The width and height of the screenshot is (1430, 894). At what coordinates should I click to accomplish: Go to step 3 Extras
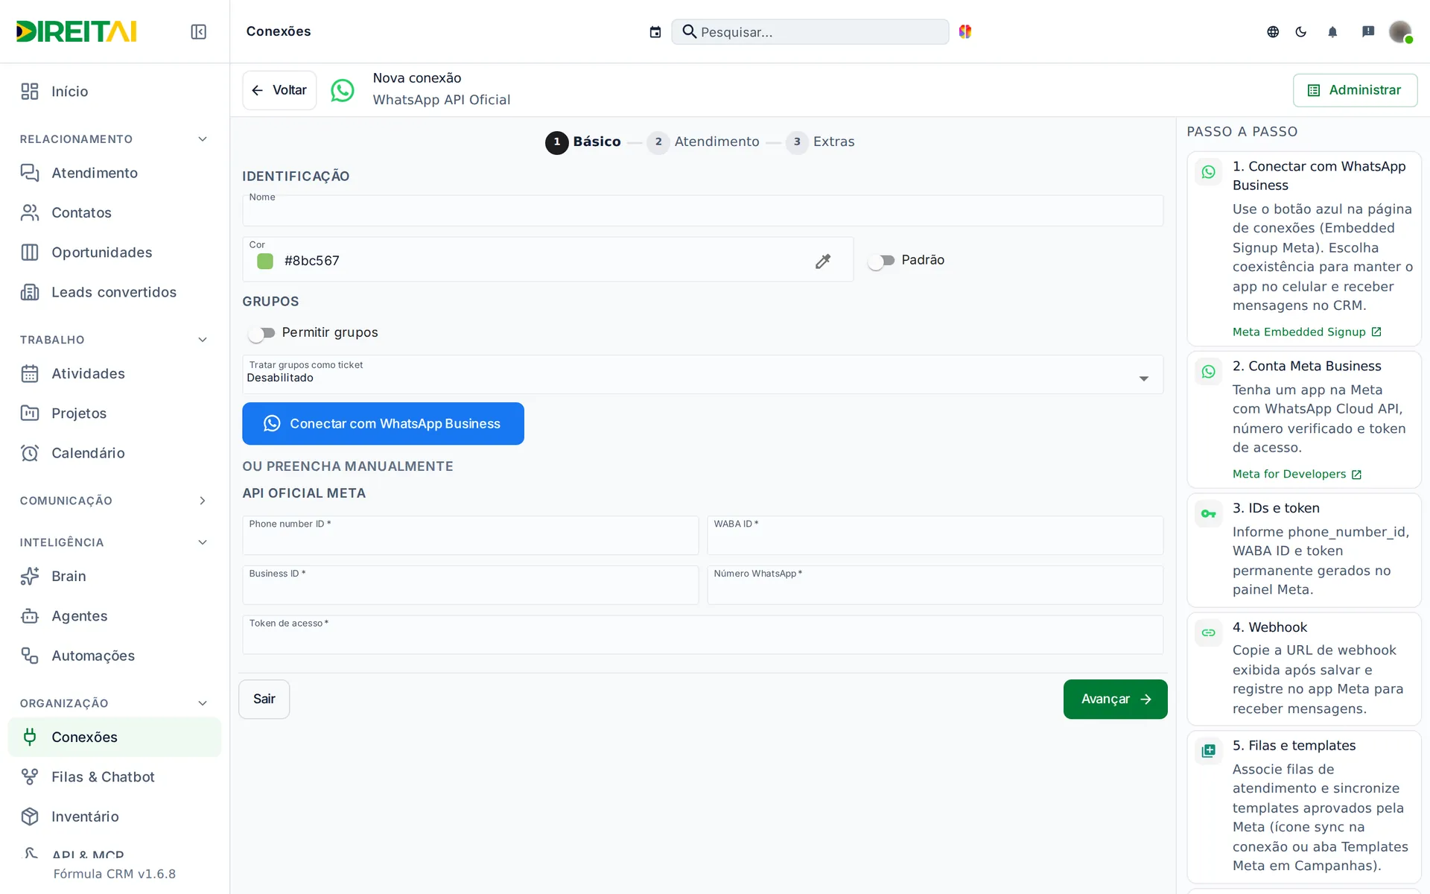click(x=820, y=142)
